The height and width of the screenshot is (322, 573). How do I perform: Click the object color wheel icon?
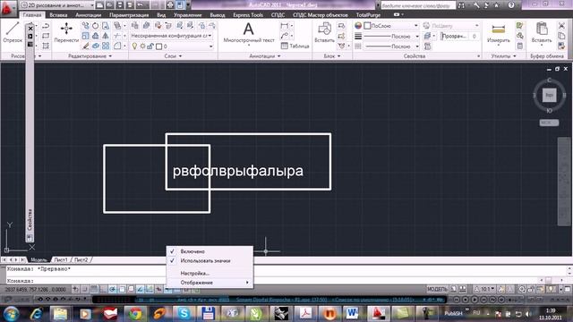click(358, 26)
